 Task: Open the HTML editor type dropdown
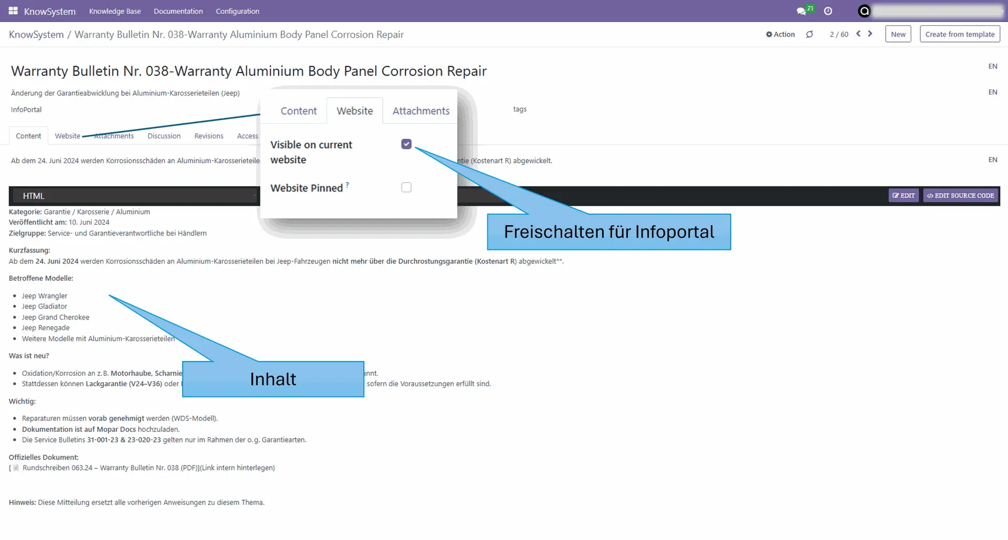[134, 196]
